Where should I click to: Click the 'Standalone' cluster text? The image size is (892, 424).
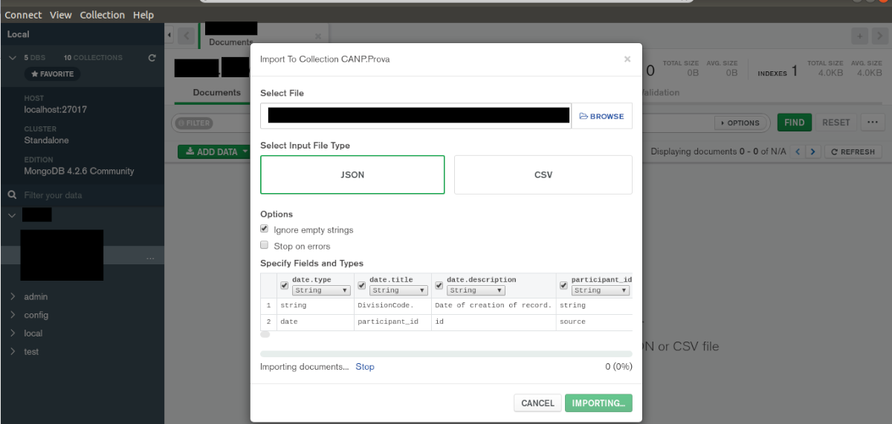[x=46, y=140]
